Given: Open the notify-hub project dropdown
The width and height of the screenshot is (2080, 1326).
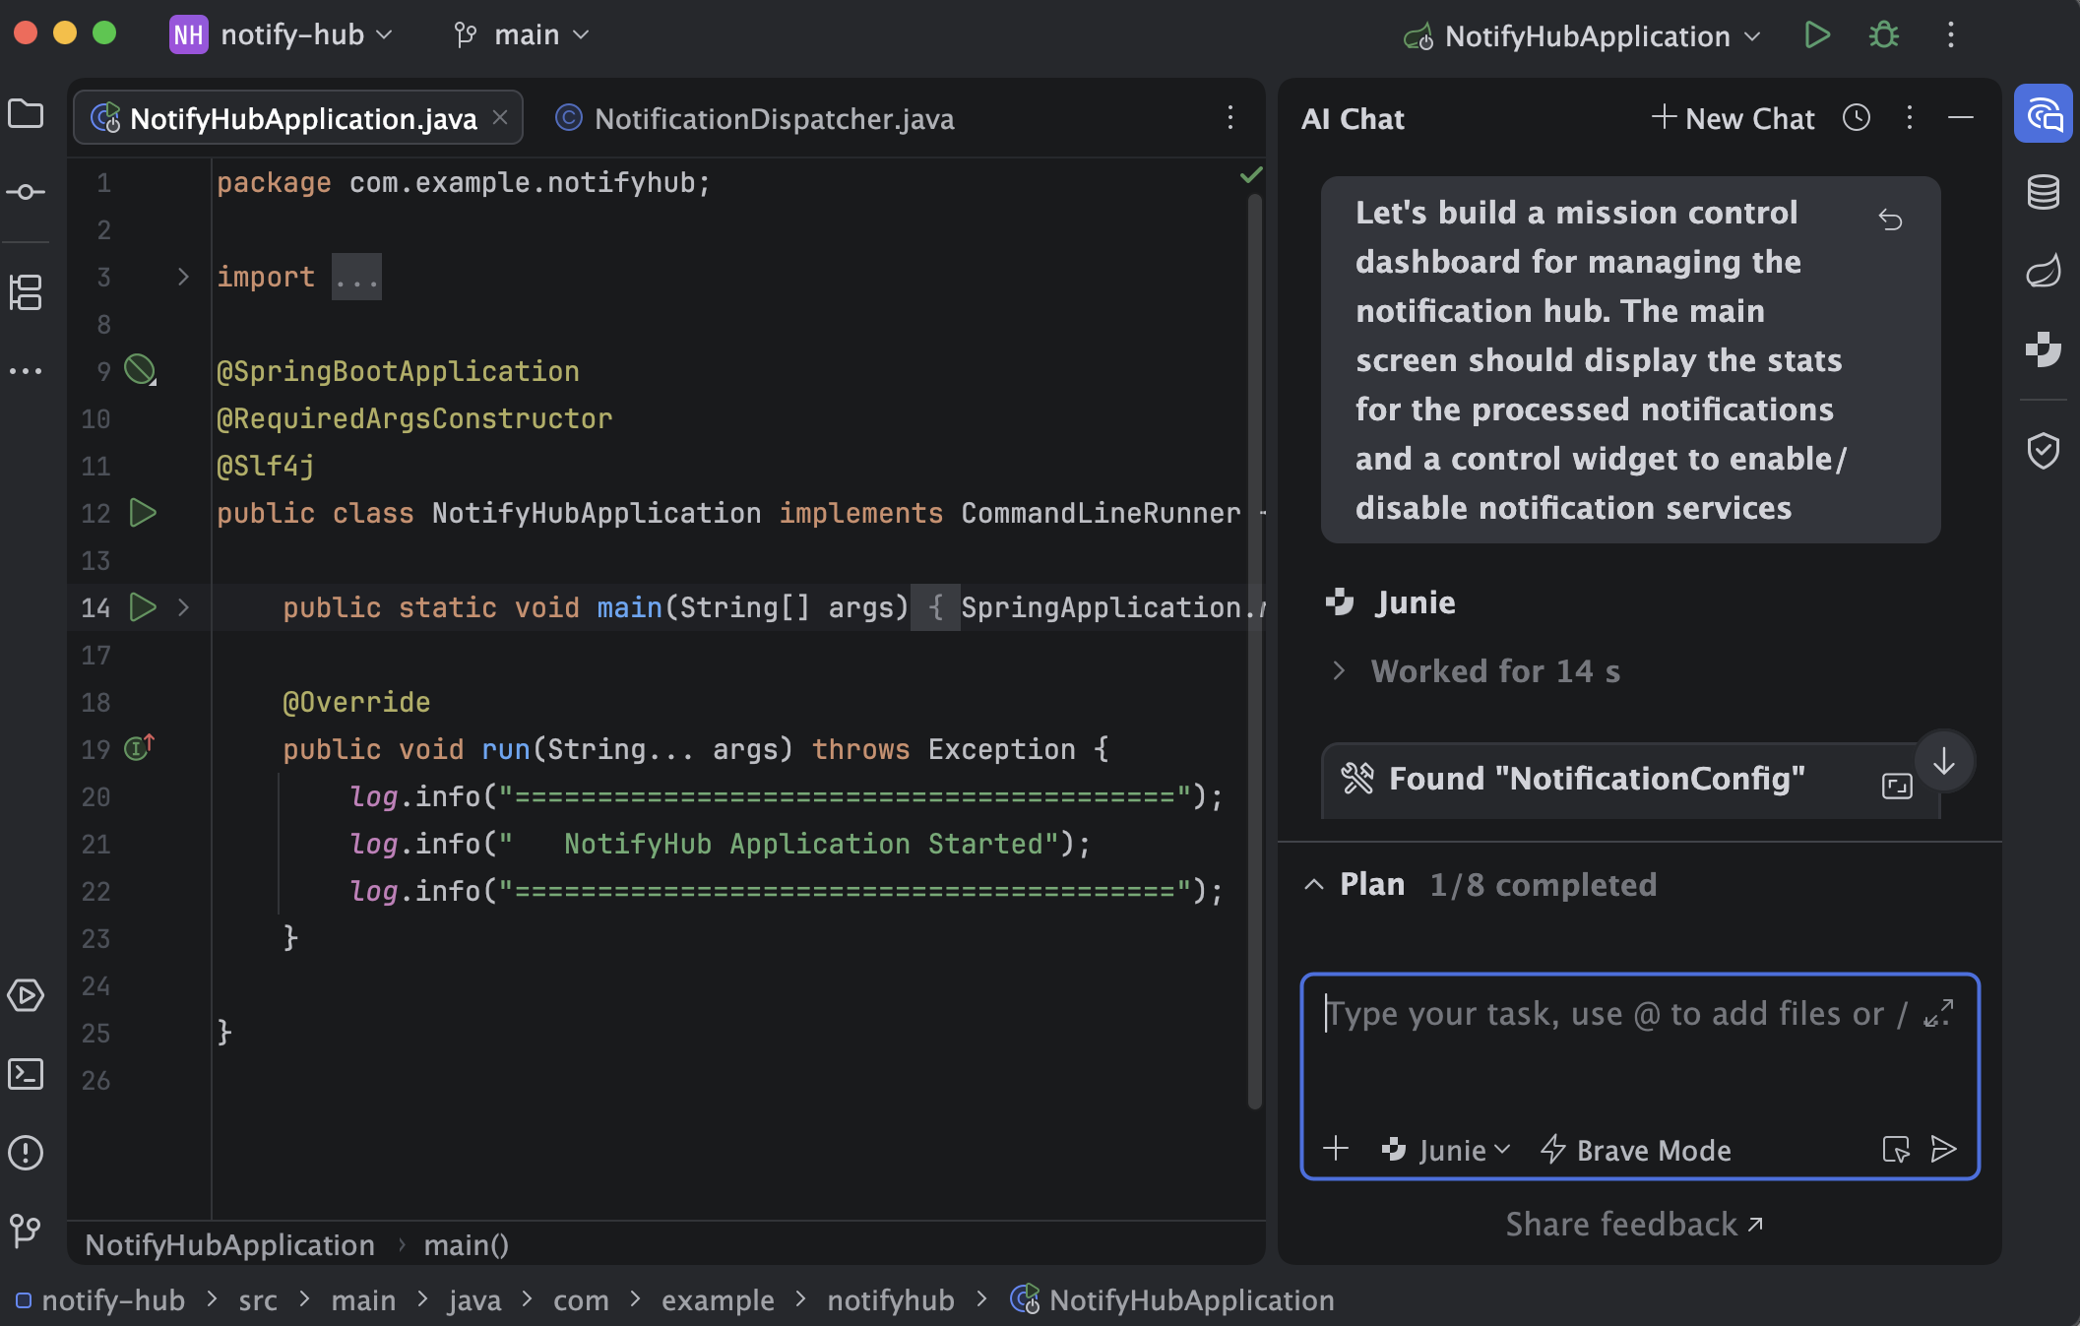Looking at the screenshot, I should [x=282, y=35].
